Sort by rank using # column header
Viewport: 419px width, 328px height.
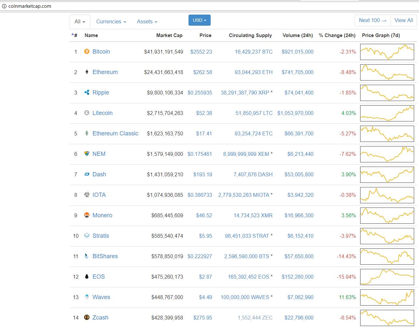[x=74, y=35]
